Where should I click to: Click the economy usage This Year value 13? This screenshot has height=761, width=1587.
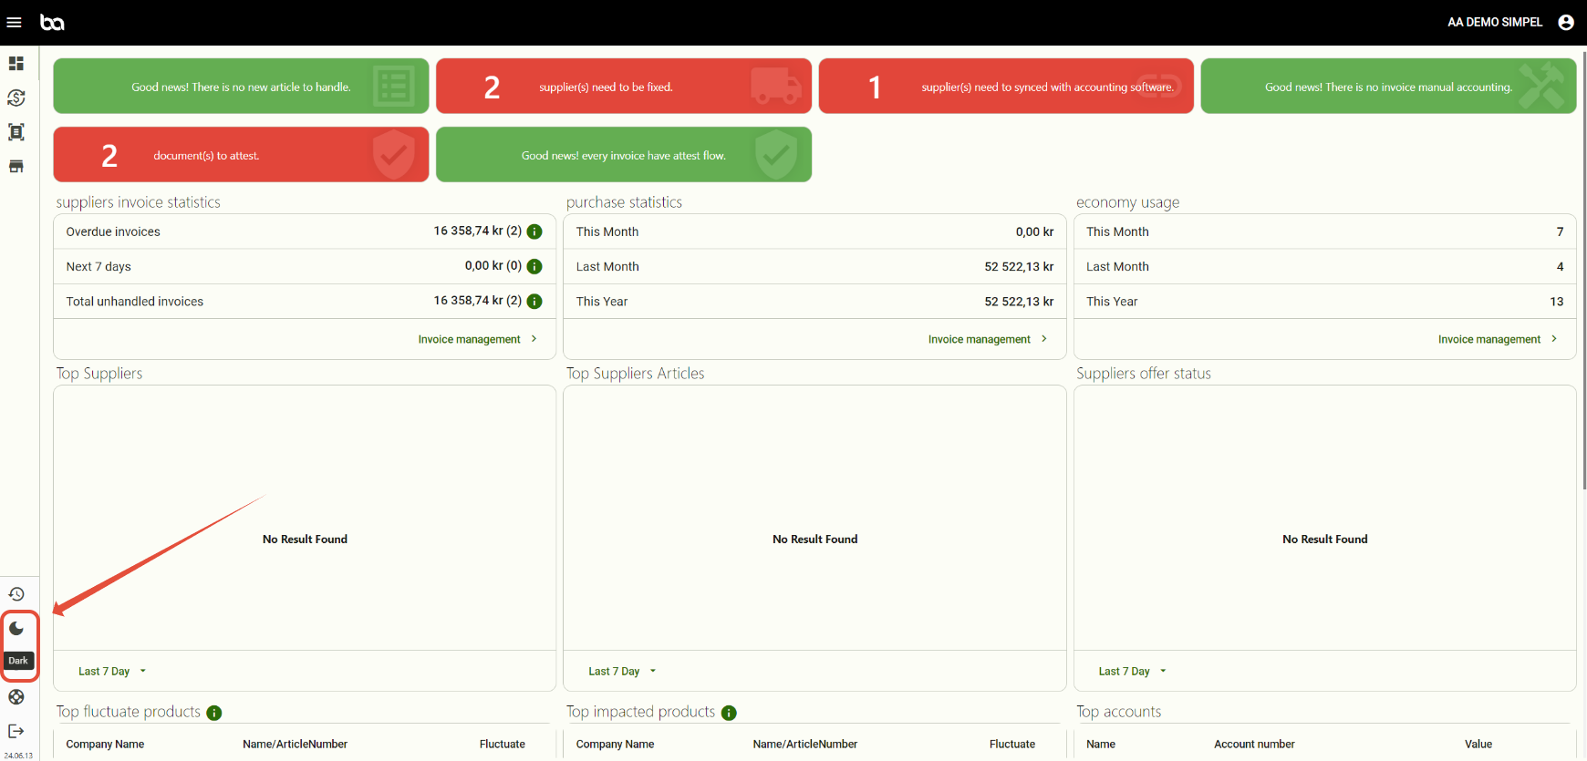1556,302
